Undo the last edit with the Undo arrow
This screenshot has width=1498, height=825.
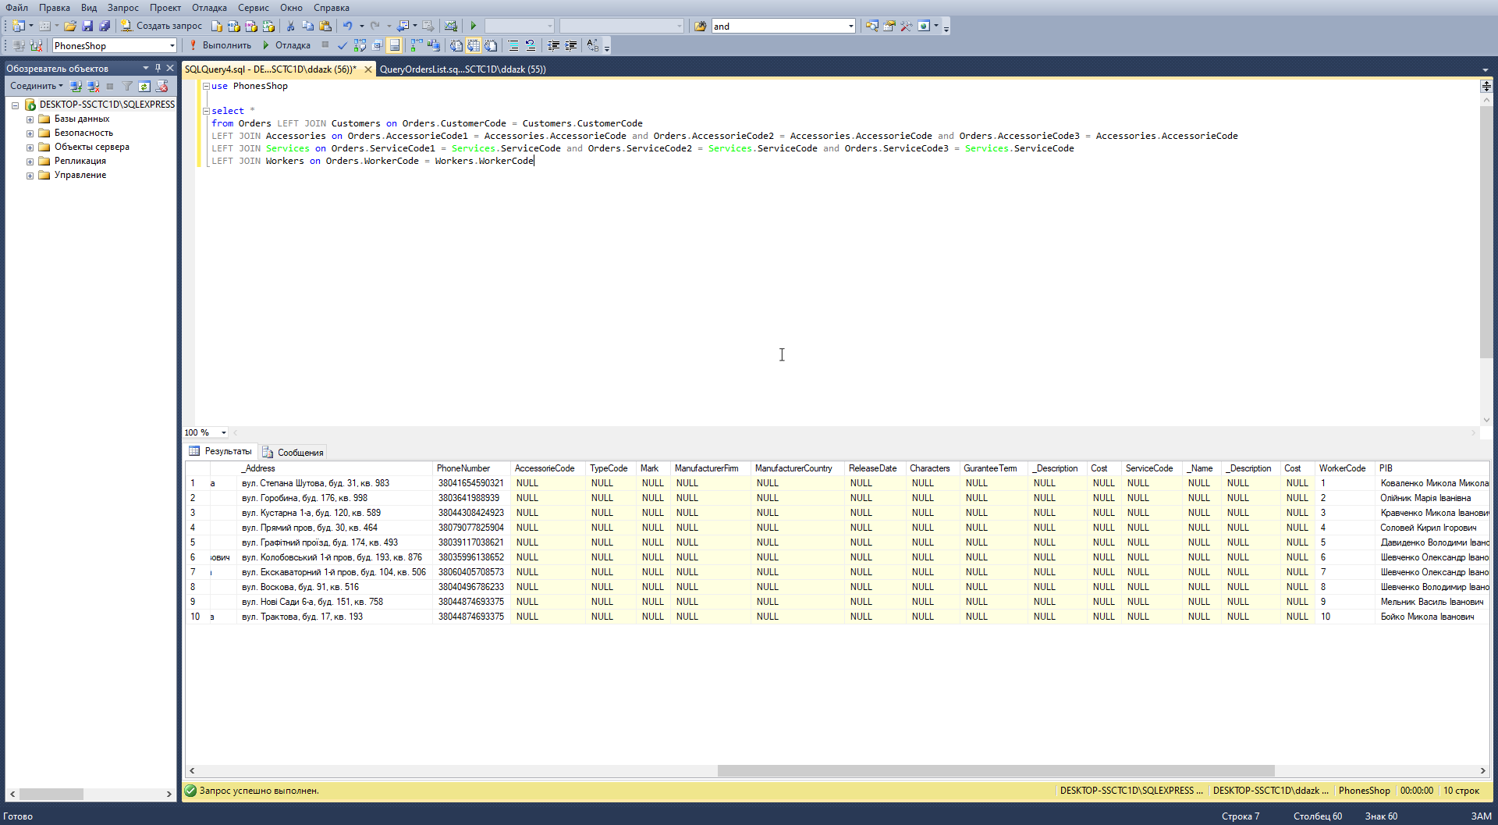(348, 26)
